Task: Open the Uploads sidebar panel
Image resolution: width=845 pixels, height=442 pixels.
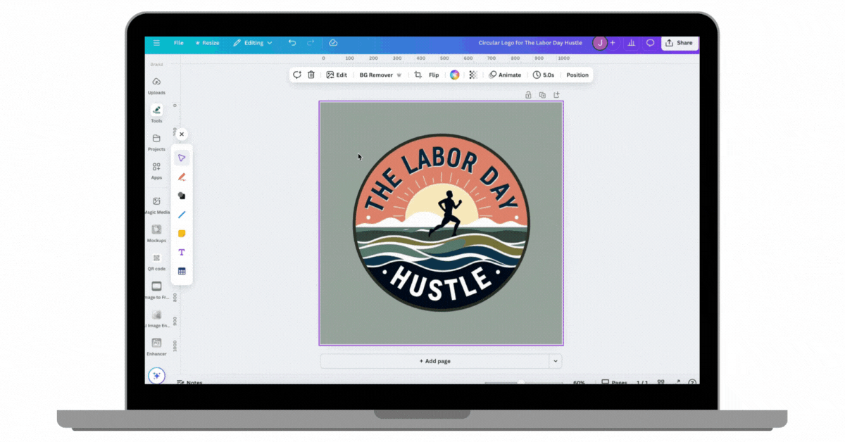Action: click(156, 86)
